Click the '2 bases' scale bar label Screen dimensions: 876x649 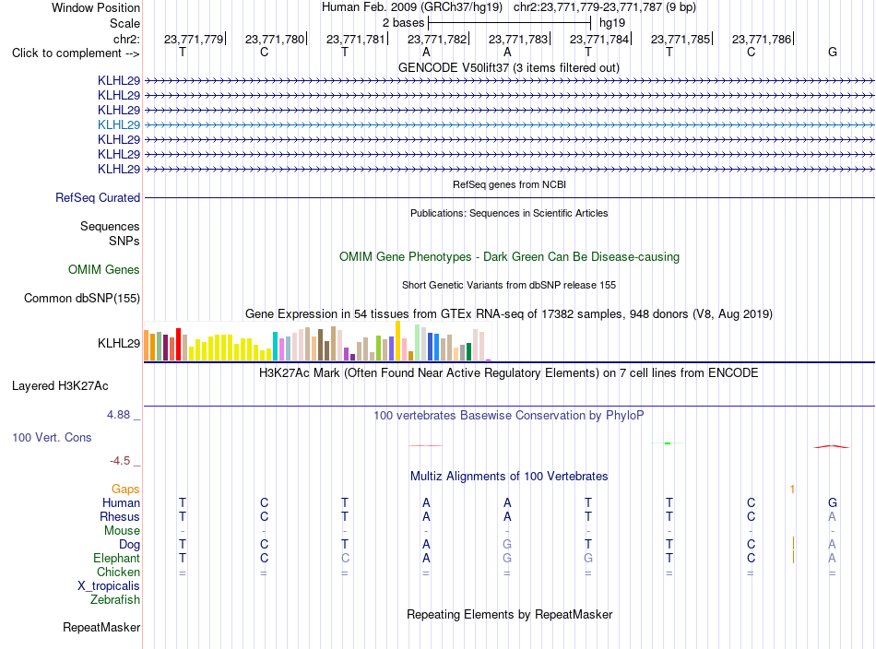[x=403, y=23]
